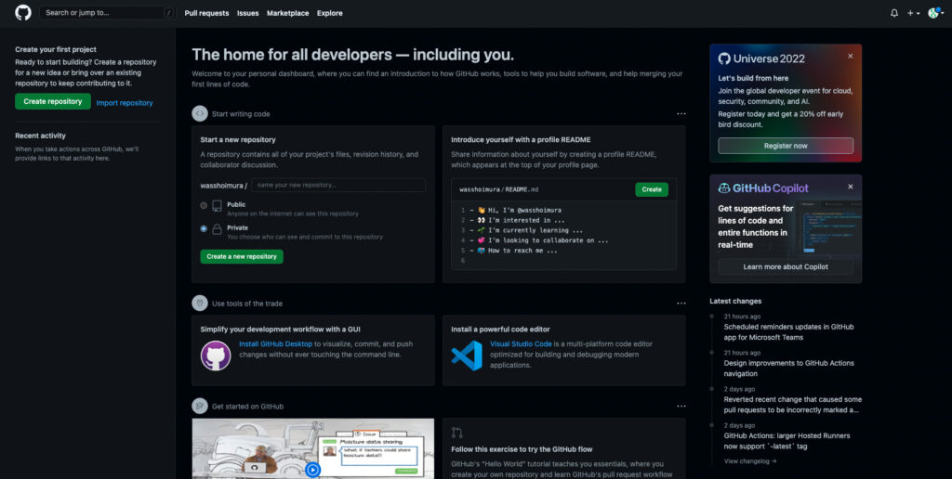Click the Visual Studio Code logo icon

click(x=467, y=356)
